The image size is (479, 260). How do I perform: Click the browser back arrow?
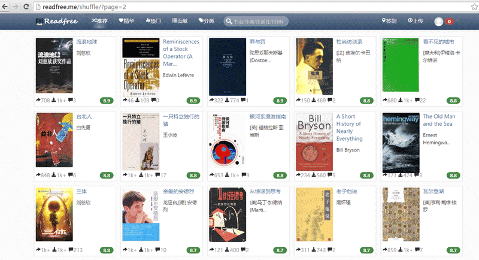pos(5,7)
